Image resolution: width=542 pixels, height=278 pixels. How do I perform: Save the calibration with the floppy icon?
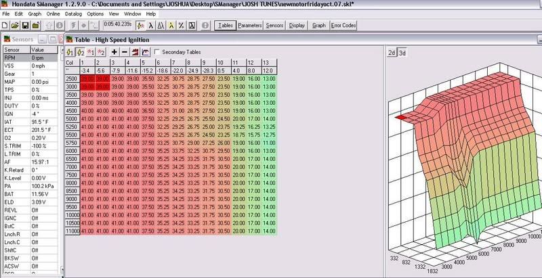coord(25,26)
